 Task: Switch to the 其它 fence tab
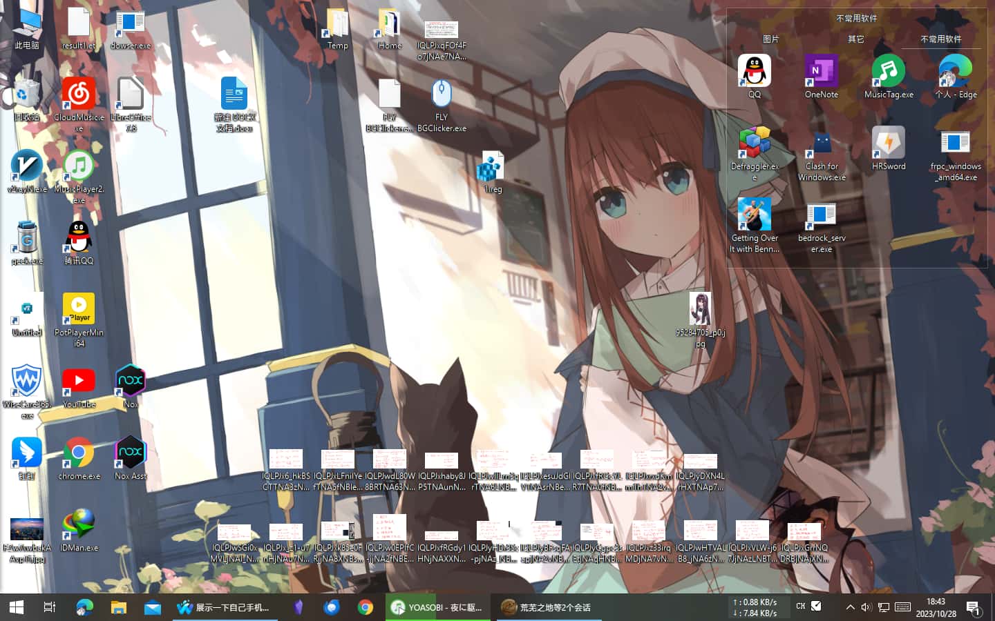[x=856, y=39]
